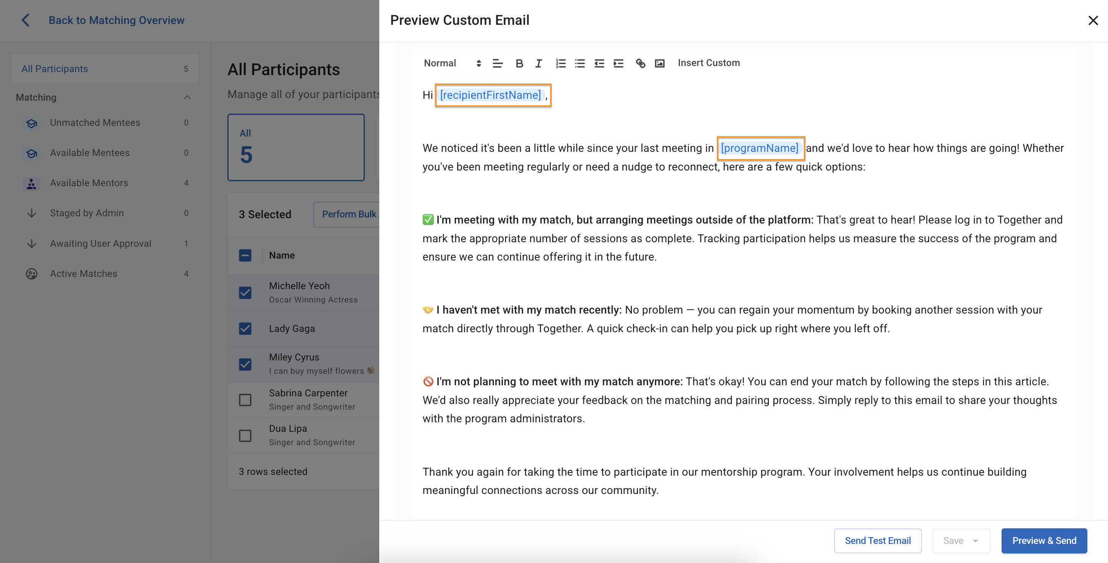Open the Save dropdown arrow

(x=976, y=540)
